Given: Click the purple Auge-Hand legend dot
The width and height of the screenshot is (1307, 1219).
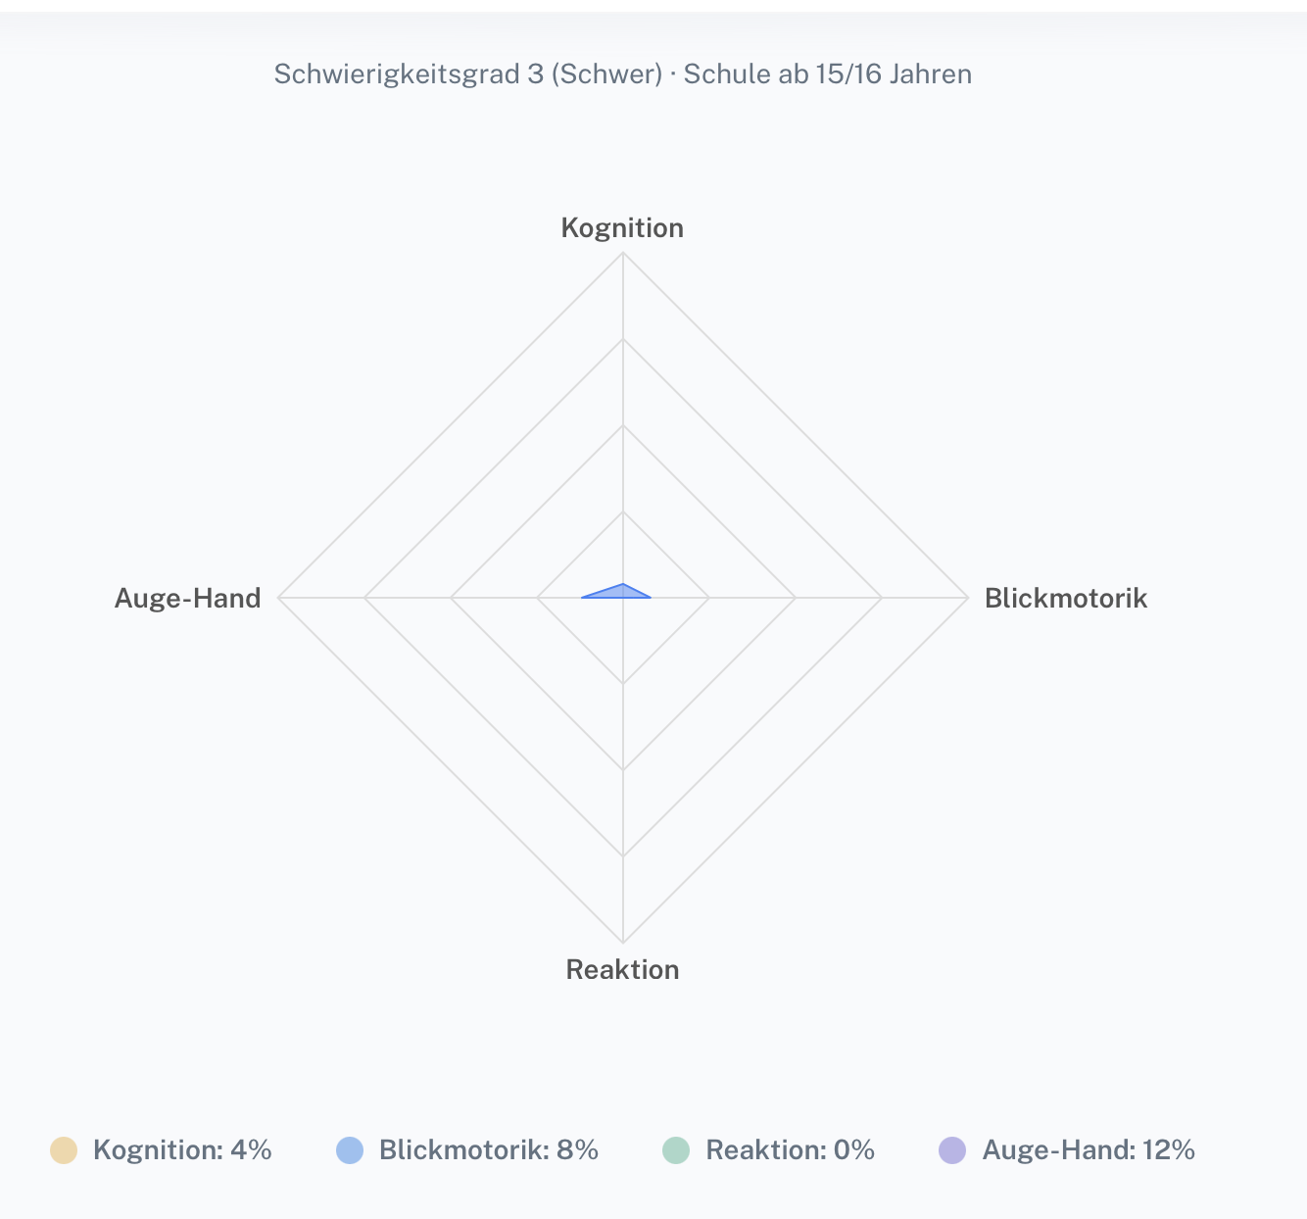Looking at the screenshot, I should 952,1150.
